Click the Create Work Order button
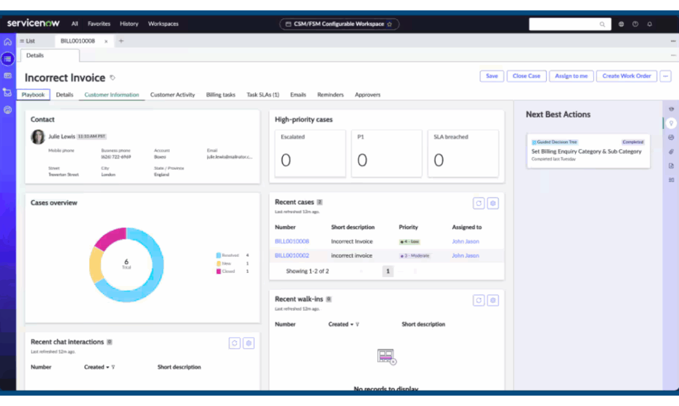679x406 pixels. click(626, 76)
